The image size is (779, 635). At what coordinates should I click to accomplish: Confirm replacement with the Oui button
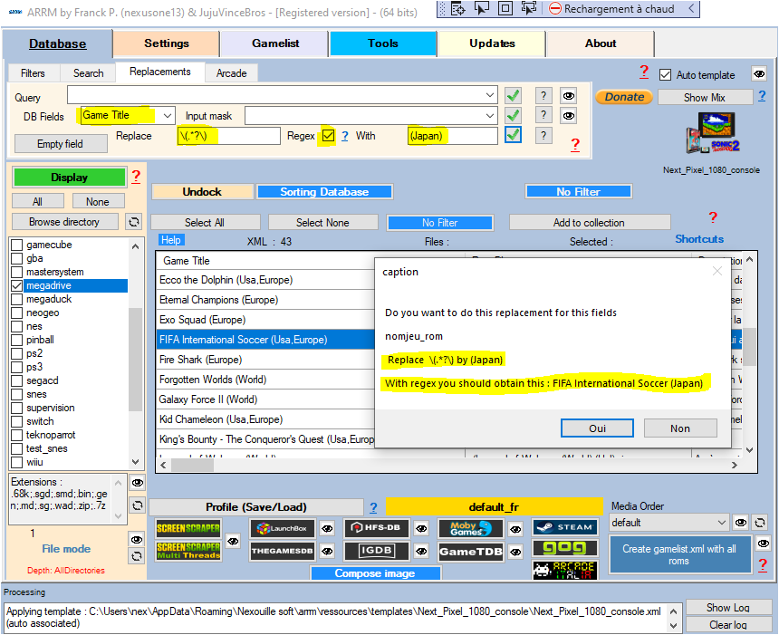tap(597, 428)
